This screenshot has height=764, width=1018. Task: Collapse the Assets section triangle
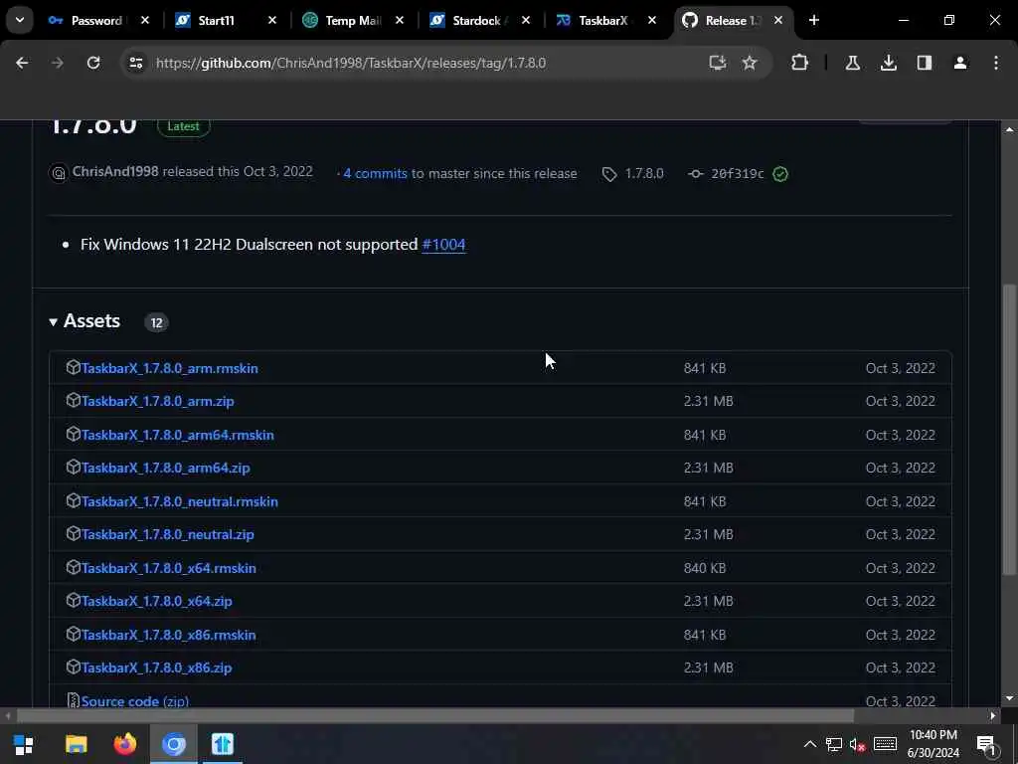[x=53, y=321]
